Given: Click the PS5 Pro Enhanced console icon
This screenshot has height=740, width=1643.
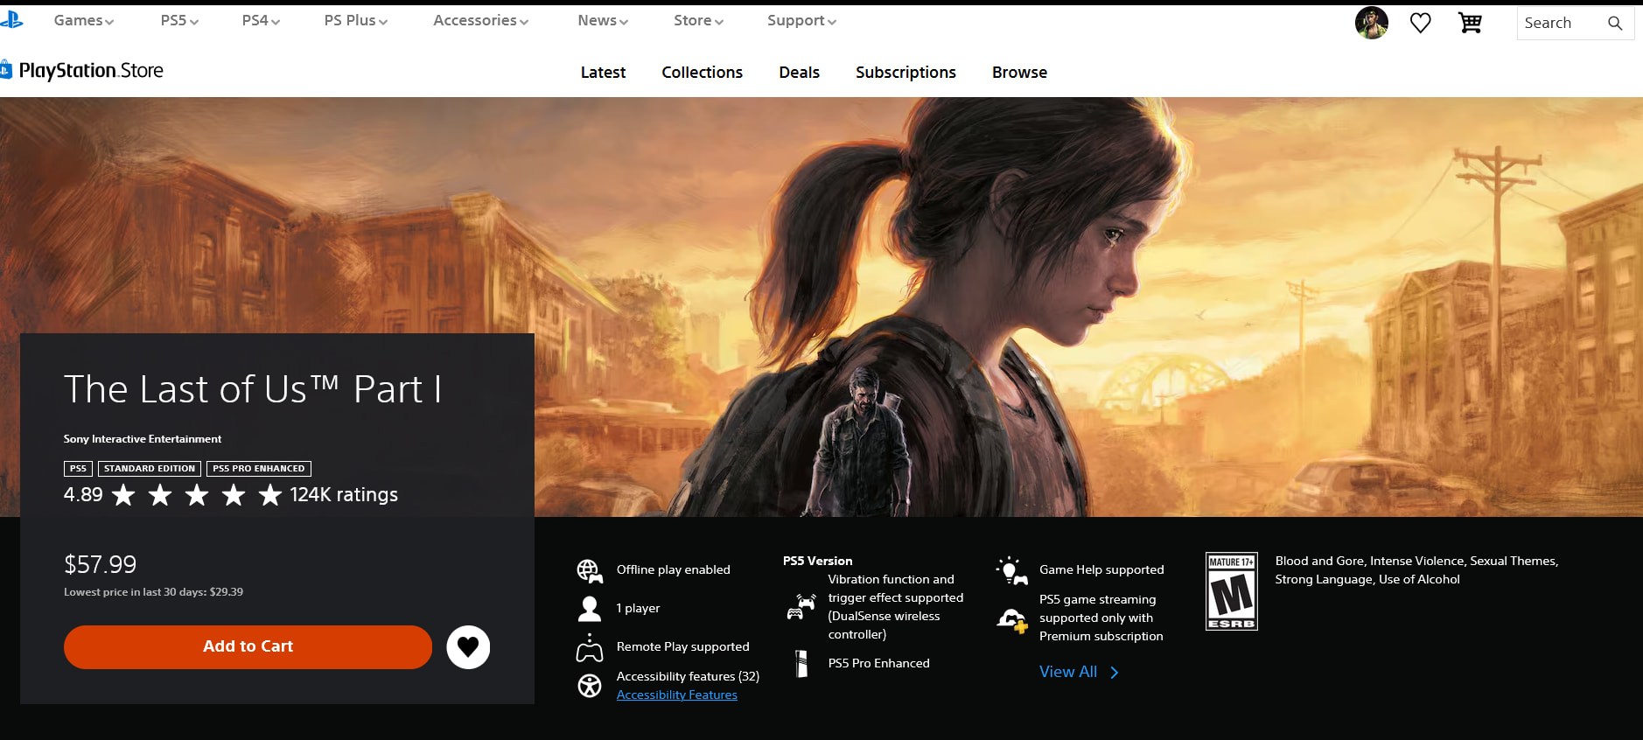Looking at the screenshot, I should pyautogui.click(x=801, y=664).
